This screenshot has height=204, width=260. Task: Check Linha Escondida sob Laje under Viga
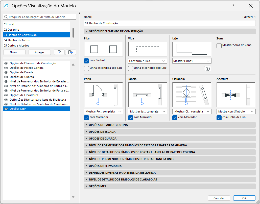coord(131,69)
